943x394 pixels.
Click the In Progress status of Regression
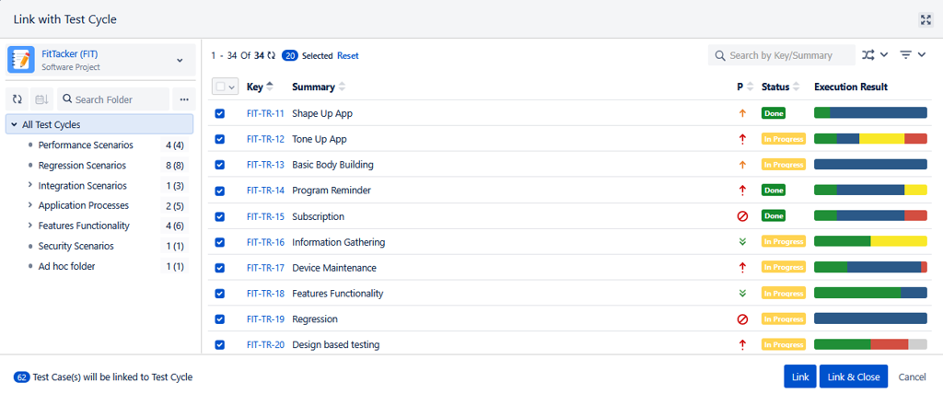(x=783, y=319)
